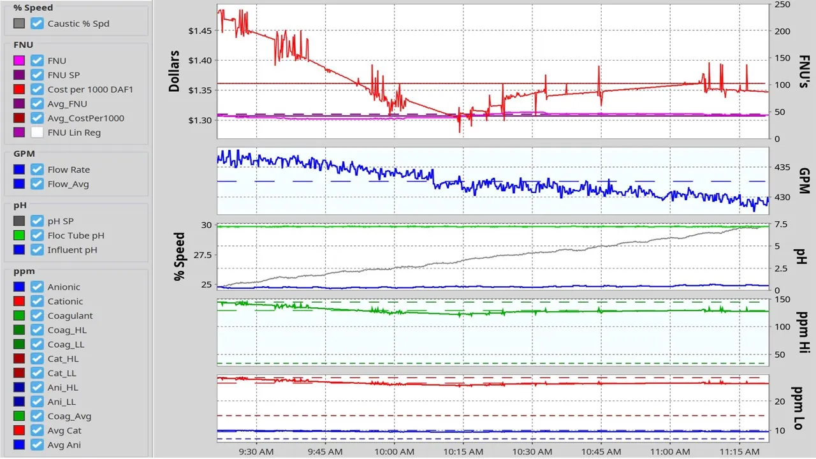Open the gray Caustic % Spd color swatch
This screenshot has height=459, width=816.
[19, 24]
